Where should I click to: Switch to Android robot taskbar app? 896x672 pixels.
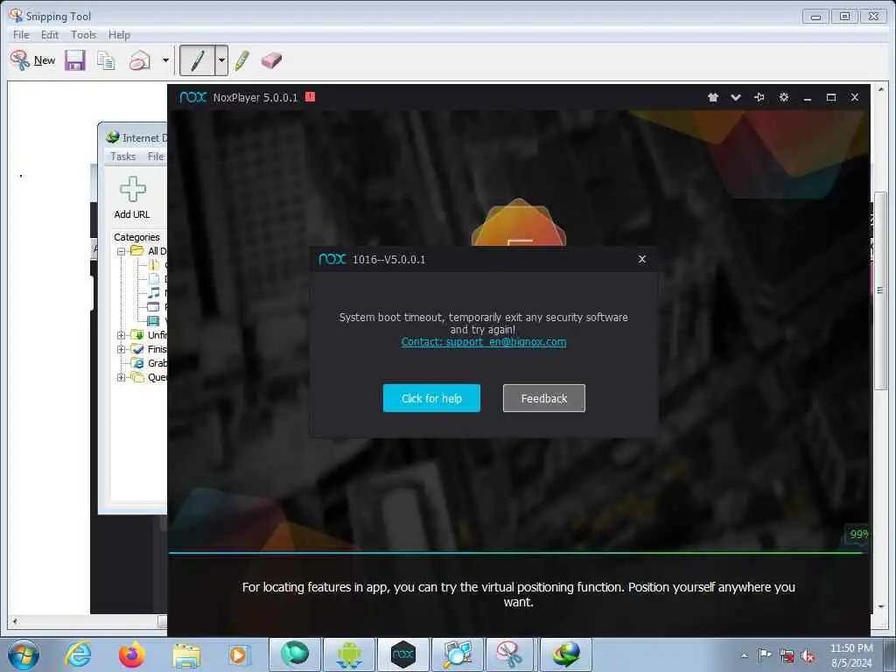click(x=348, y=654)
